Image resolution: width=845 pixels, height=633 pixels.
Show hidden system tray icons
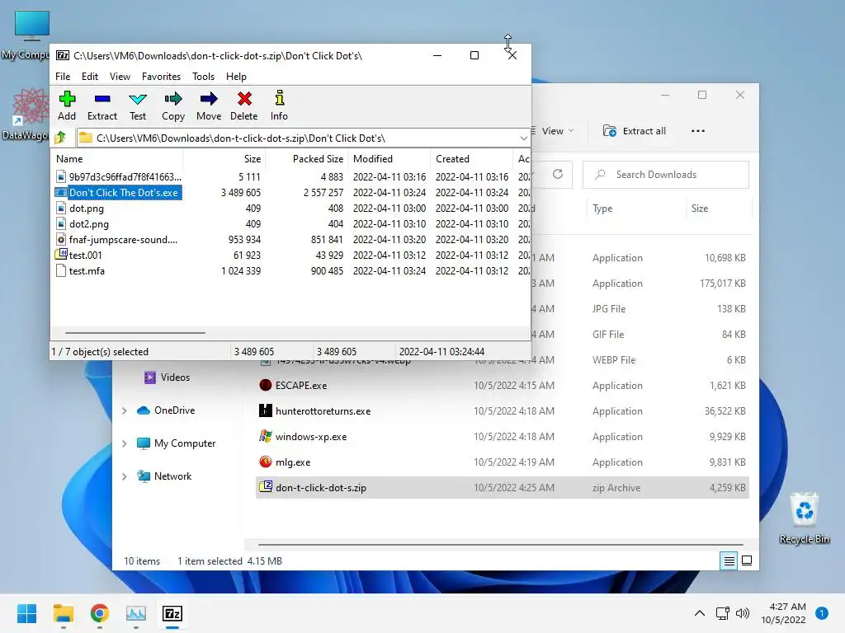click(x=700, y=613)
